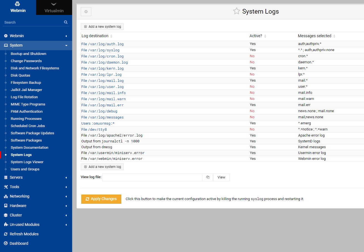Open the /dev/tty8 destination link
This screenshot has width=364, height=252.
click(x=94, y=129)
